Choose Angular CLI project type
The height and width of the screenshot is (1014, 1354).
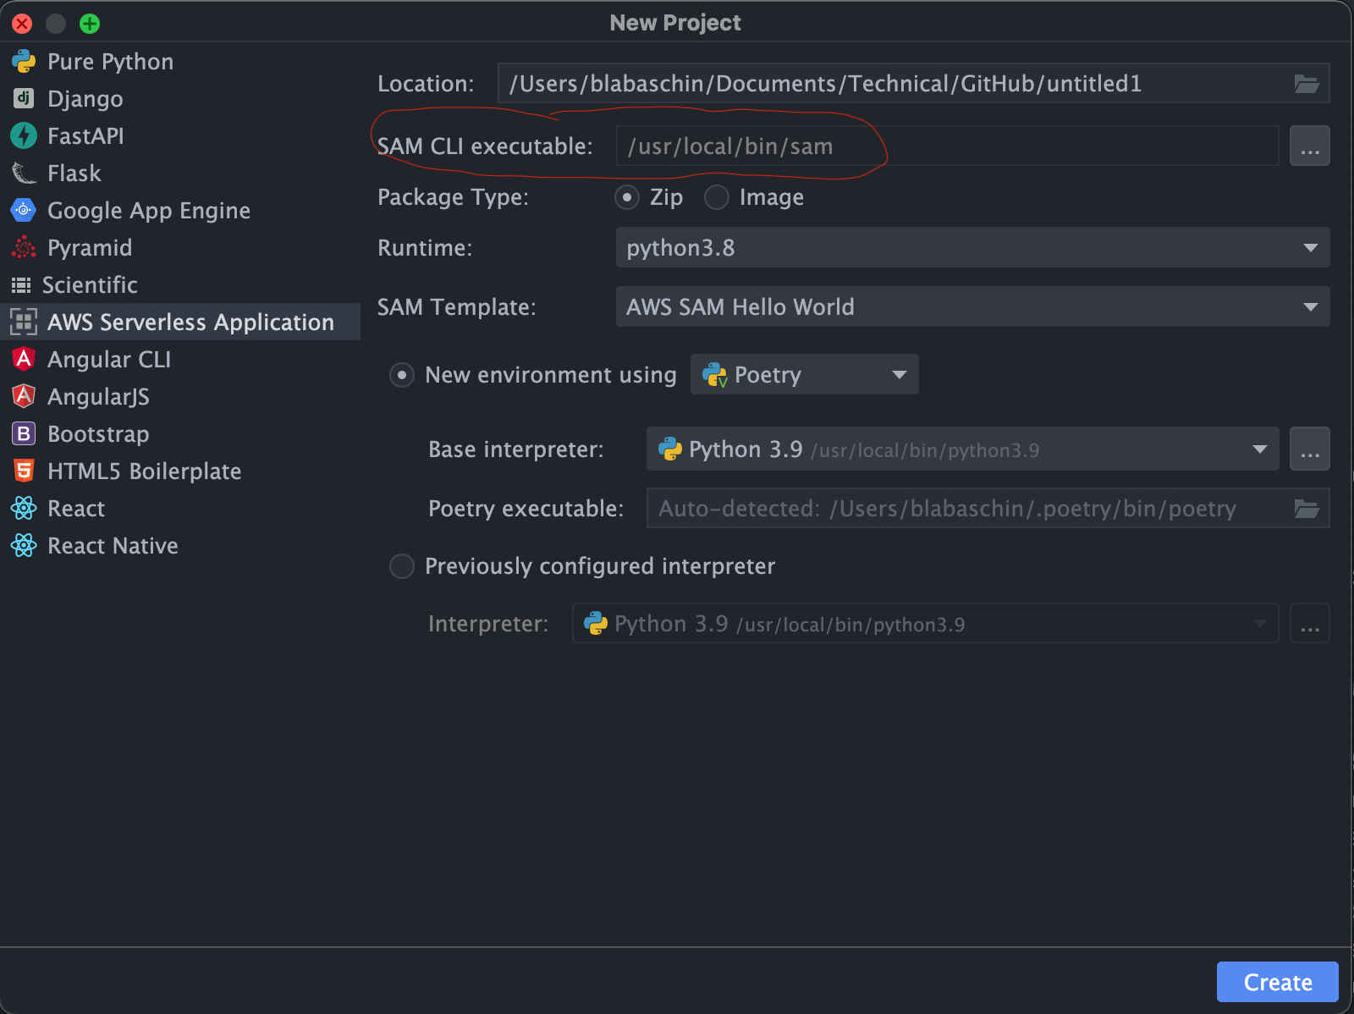click(x=180, y=359)
